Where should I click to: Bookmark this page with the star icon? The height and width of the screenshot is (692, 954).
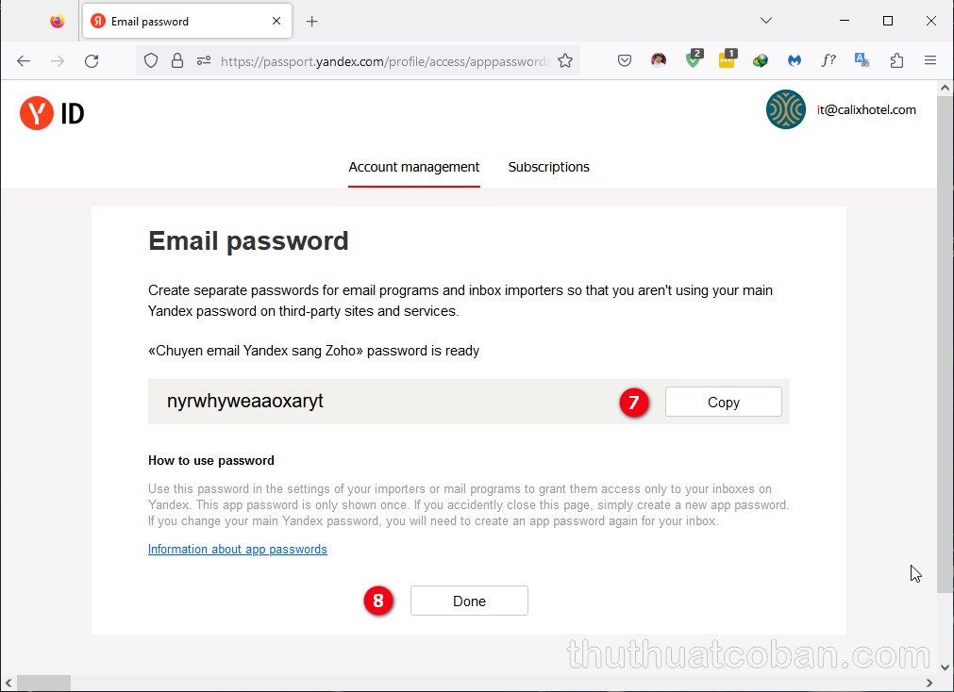pos(565,60)
